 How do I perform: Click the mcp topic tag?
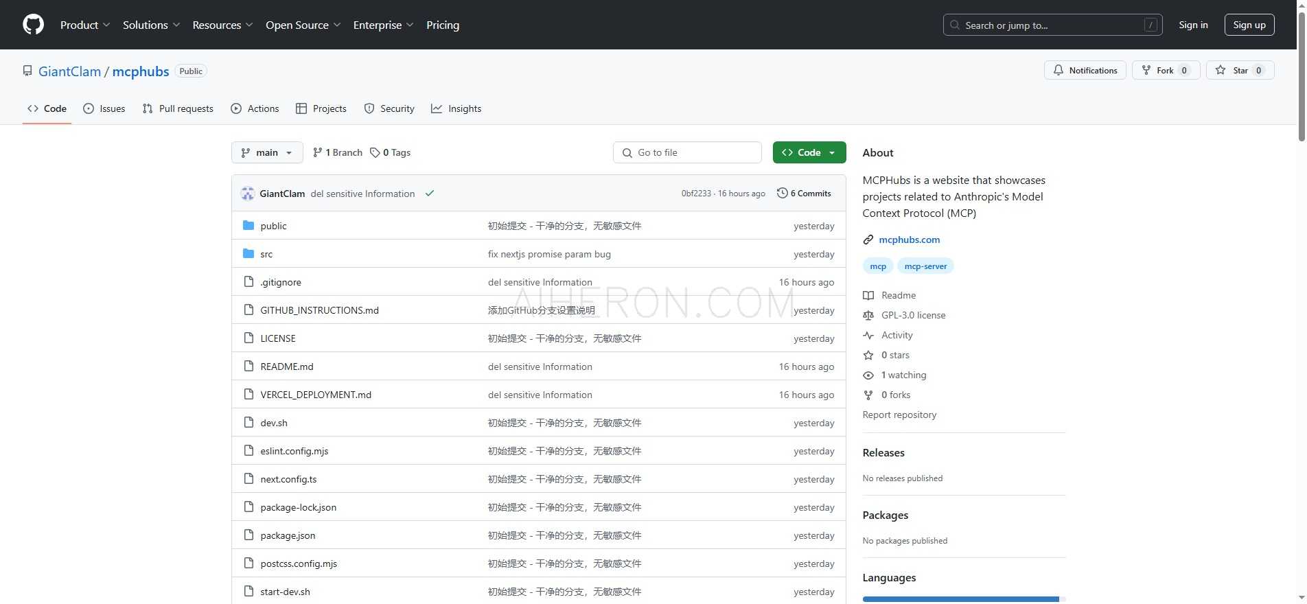[x=878, y=266]
